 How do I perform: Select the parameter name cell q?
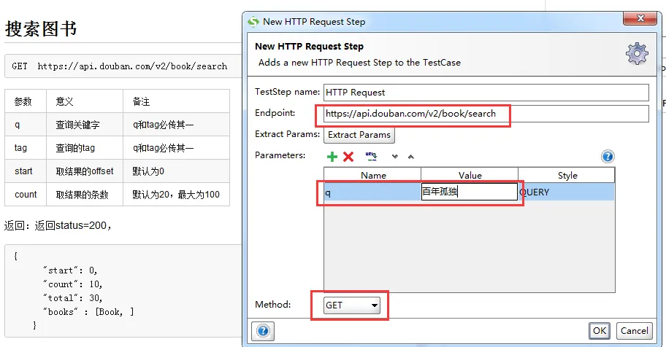point(372,192)
